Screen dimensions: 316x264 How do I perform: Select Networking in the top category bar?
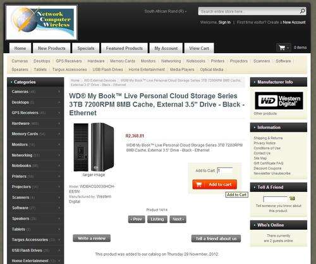(171, 61)
